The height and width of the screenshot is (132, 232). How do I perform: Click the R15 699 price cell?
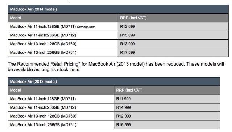pyautogui.click(x=173, y=35)
